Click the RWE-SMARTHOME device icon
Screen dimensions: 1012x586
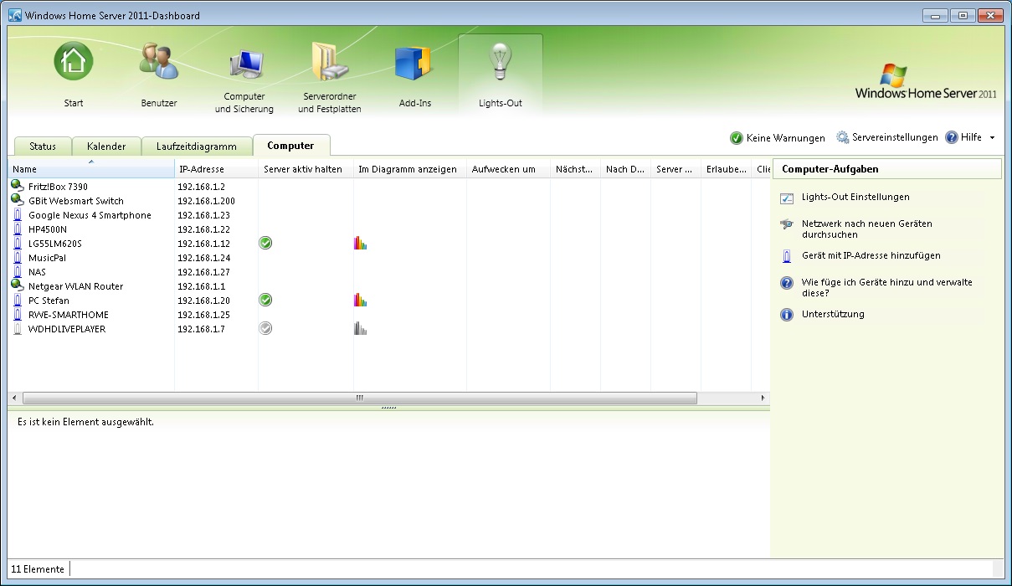pyautogui.click(x=18, y=314)
